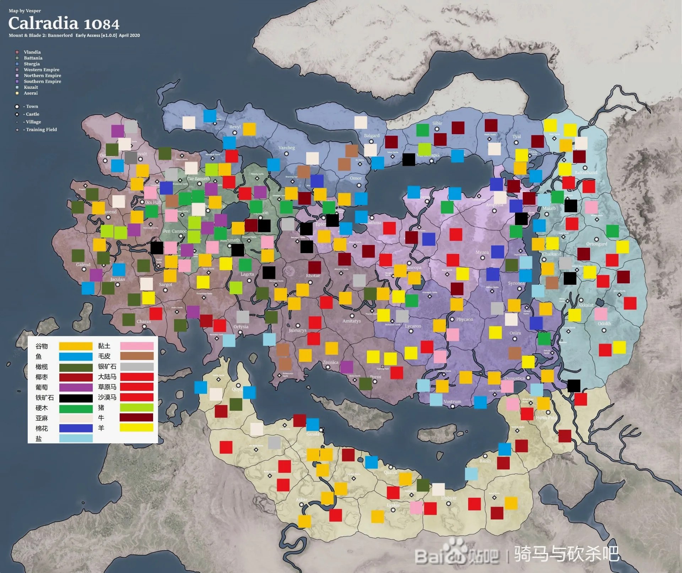This screenshot has width=682, height=573.
Task: Click the gray 银矿石 swatch in the legend
Action: tap(137, 367)
